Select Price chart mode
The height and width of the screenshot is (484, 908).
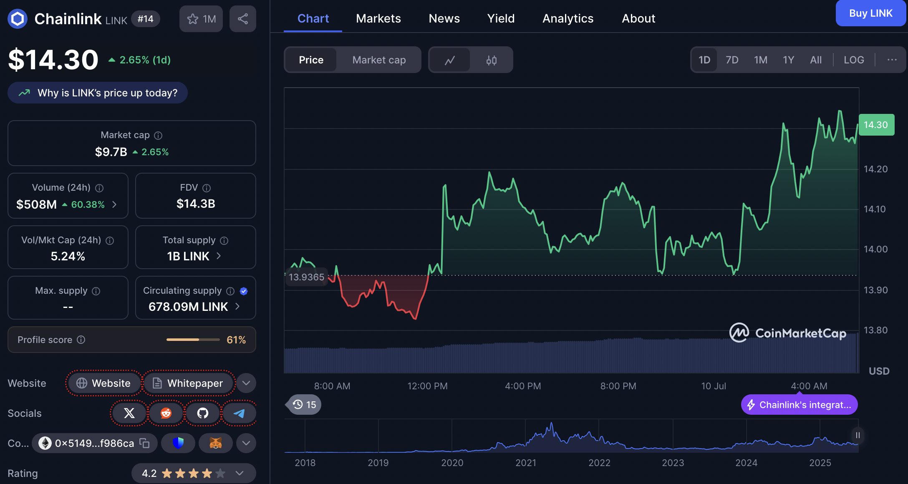[311, 60]
